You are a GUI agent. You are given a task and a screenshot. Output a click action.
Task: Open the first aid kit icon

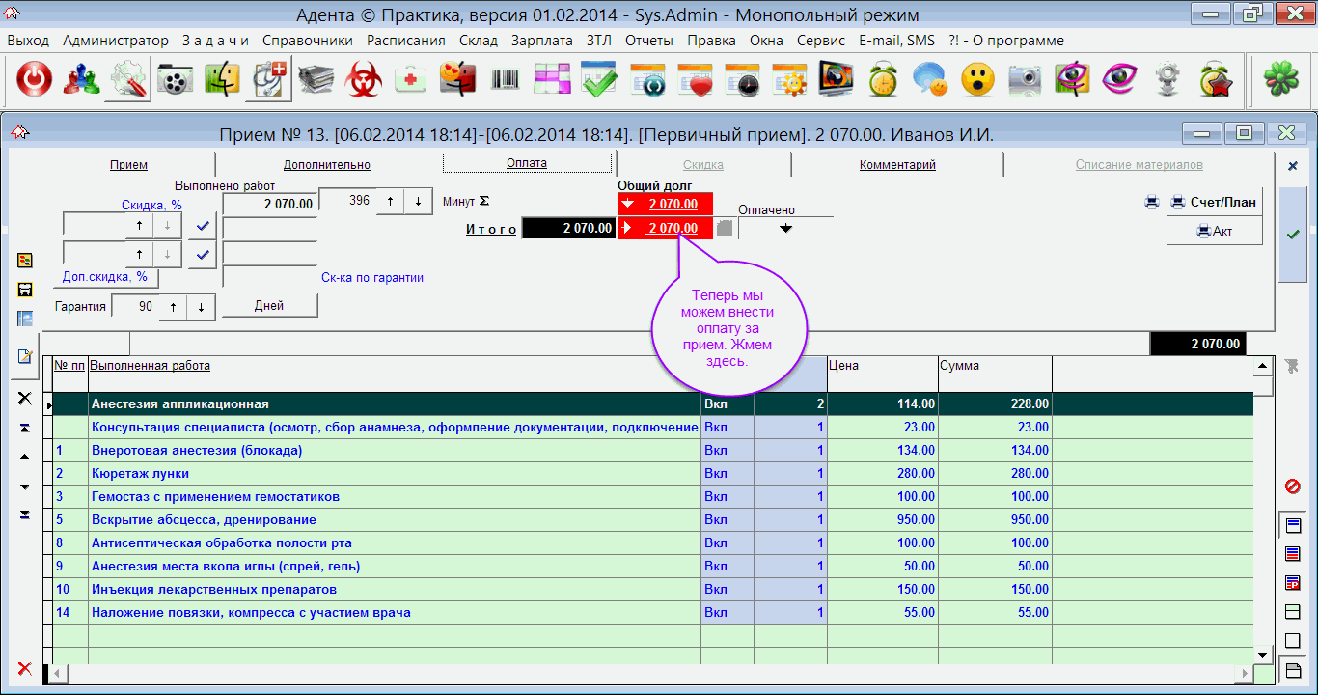click(x=411, y=80)
